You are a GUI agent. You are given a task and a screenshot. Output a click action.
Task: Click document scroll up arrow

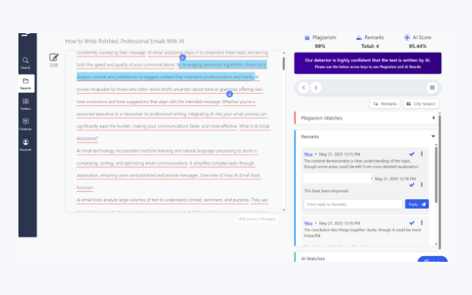tap(283, 53)
